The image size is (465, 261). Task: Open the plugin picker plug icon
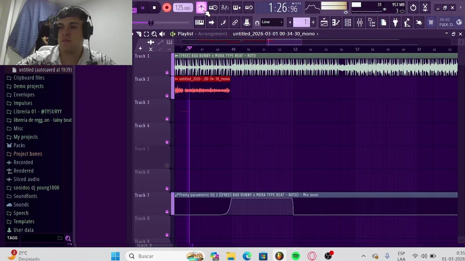[395, 22]
